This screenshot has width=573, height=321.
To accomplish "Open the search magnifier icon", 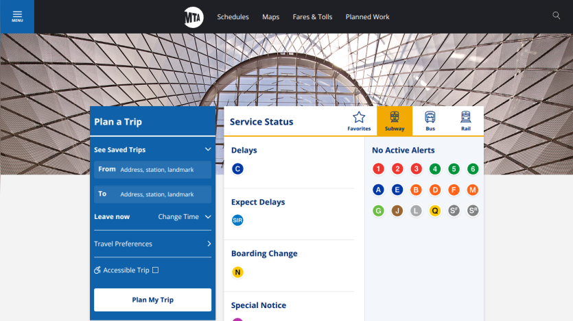I will click(557, 16).
